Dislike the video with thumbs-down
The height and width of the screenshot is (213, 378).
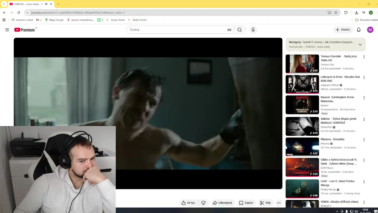pos(203,203)
